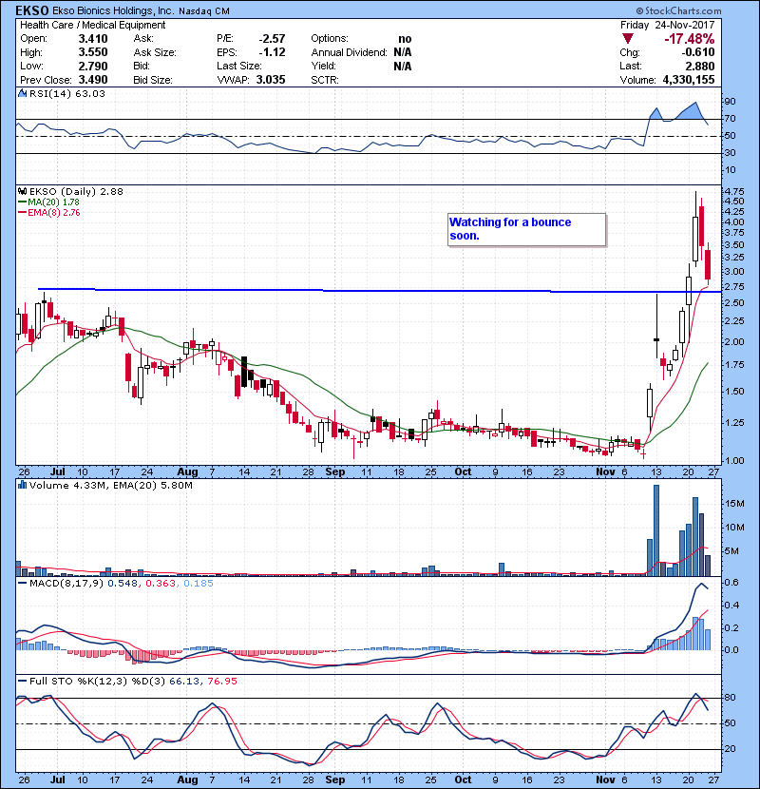Click the stochastic %D value '76.95'
The height and width of the screenshot is (789, 760).
[x=221, y=681]
